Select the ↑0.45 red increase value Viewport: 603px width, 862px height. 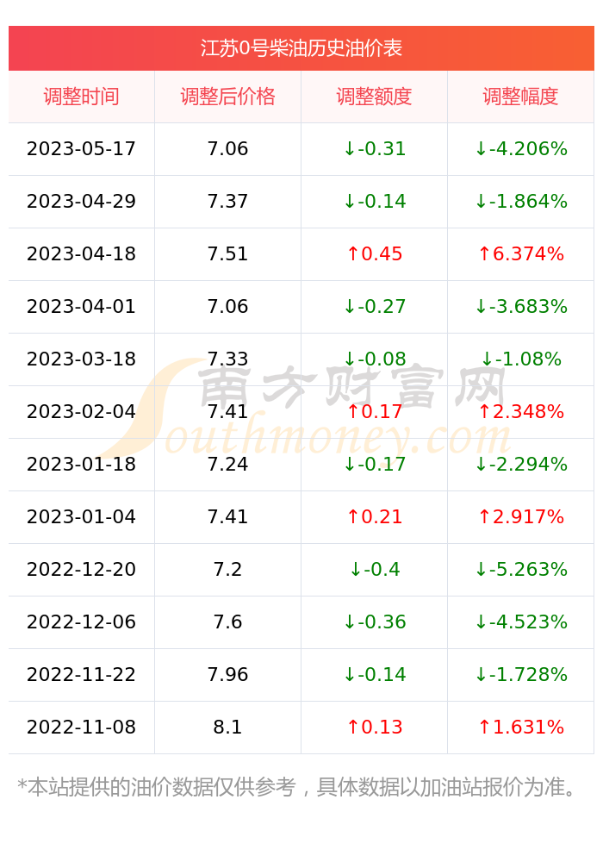374,254
